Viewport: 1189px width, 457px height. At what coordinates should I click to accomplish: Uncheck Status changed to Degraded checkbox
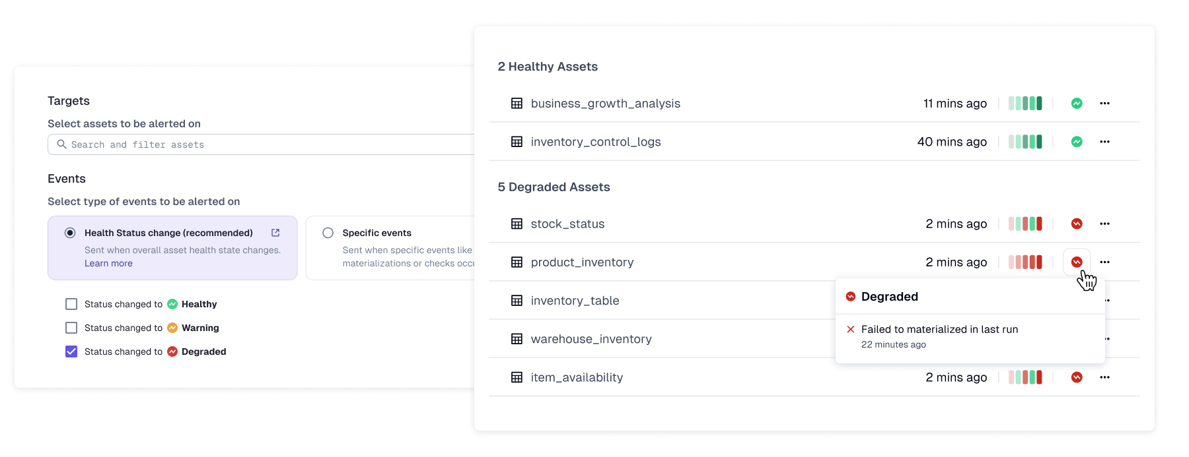point(71,351)
